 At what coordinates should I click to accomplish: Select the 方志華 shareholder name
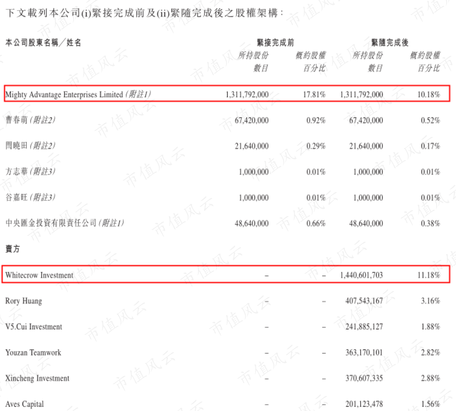pos(17,172)
